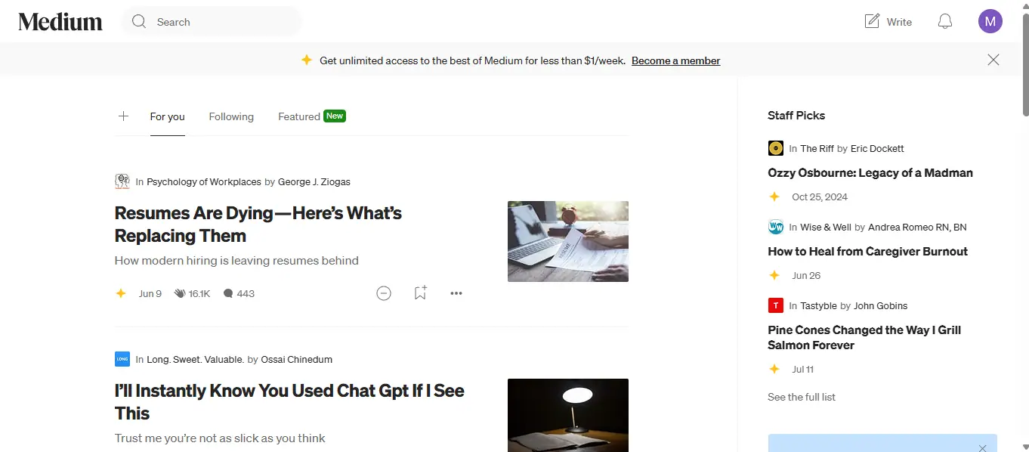Click clap icon on Resumes article
Viewport: 1029px width, 452px height.
pyautogui.click(x=180, y=293)
